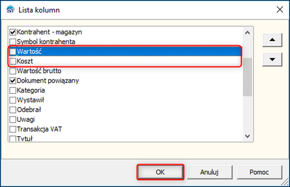Click the list scrollbar up arrow
290x187 pixels.
(248, 33)
